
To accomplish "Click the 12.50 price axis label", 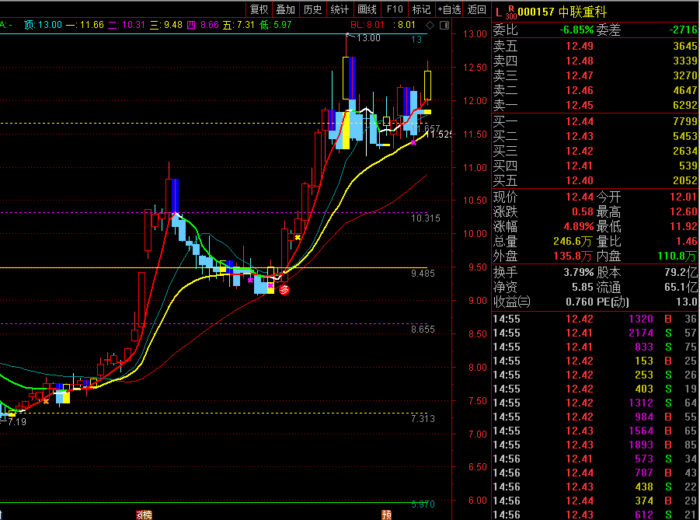I will click(x=475, y=68).
